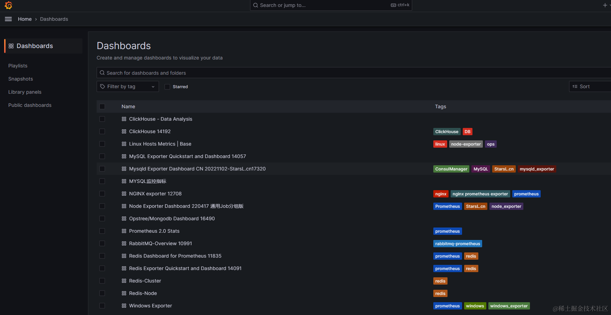This screenshot has height=315, width=611.
Task: Open MySQL Exporter Quickstart and Dashboard 14057
Action: [x=187, y=156]
